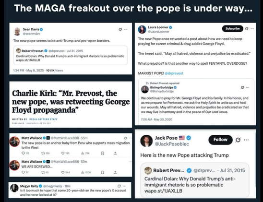Open Laura Loomer's profile picture
Screen dimensions: 263x202
[x=142, y=29]
